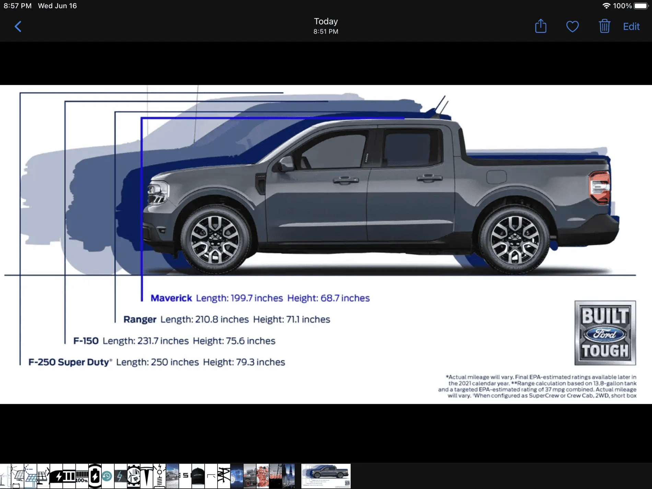Tap the 8:57 PM clock in status bar
This screenshot has width=652, height=489.
18,6
